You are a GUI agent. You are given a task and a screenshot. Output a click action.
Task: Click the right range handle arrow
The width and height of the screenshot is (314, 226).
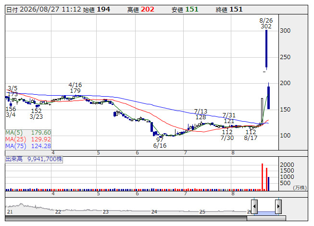[x=278, y=206]
